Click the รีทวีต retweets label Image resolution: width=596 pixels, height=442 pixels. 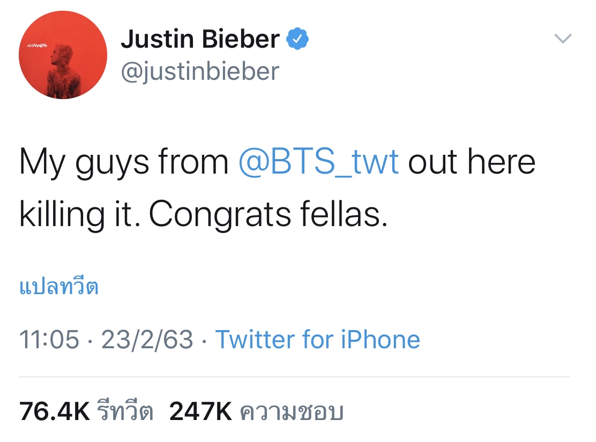[x=125, y=412]
